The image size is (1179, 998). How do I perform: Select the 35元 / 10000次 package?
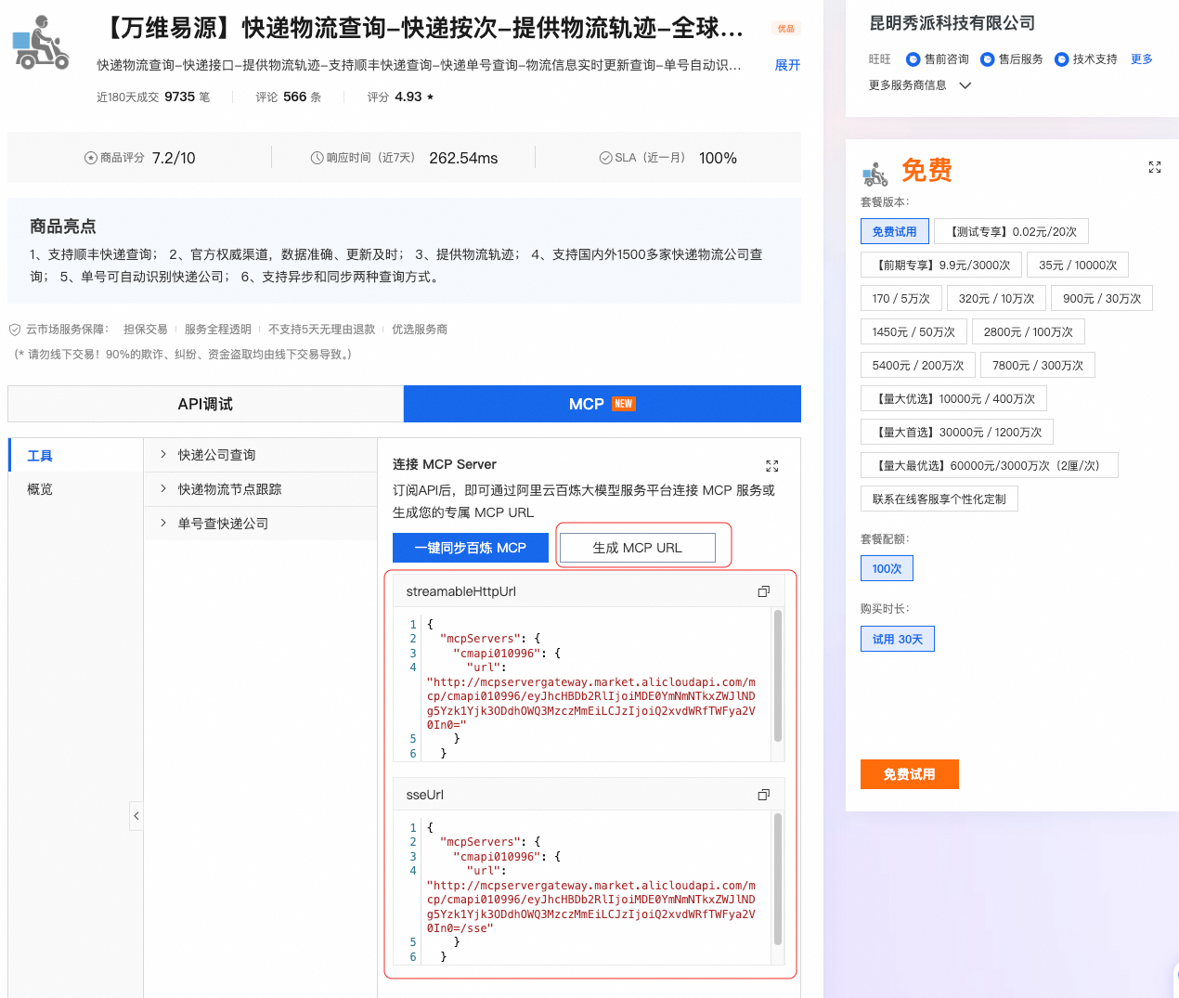click(1078, 266)
